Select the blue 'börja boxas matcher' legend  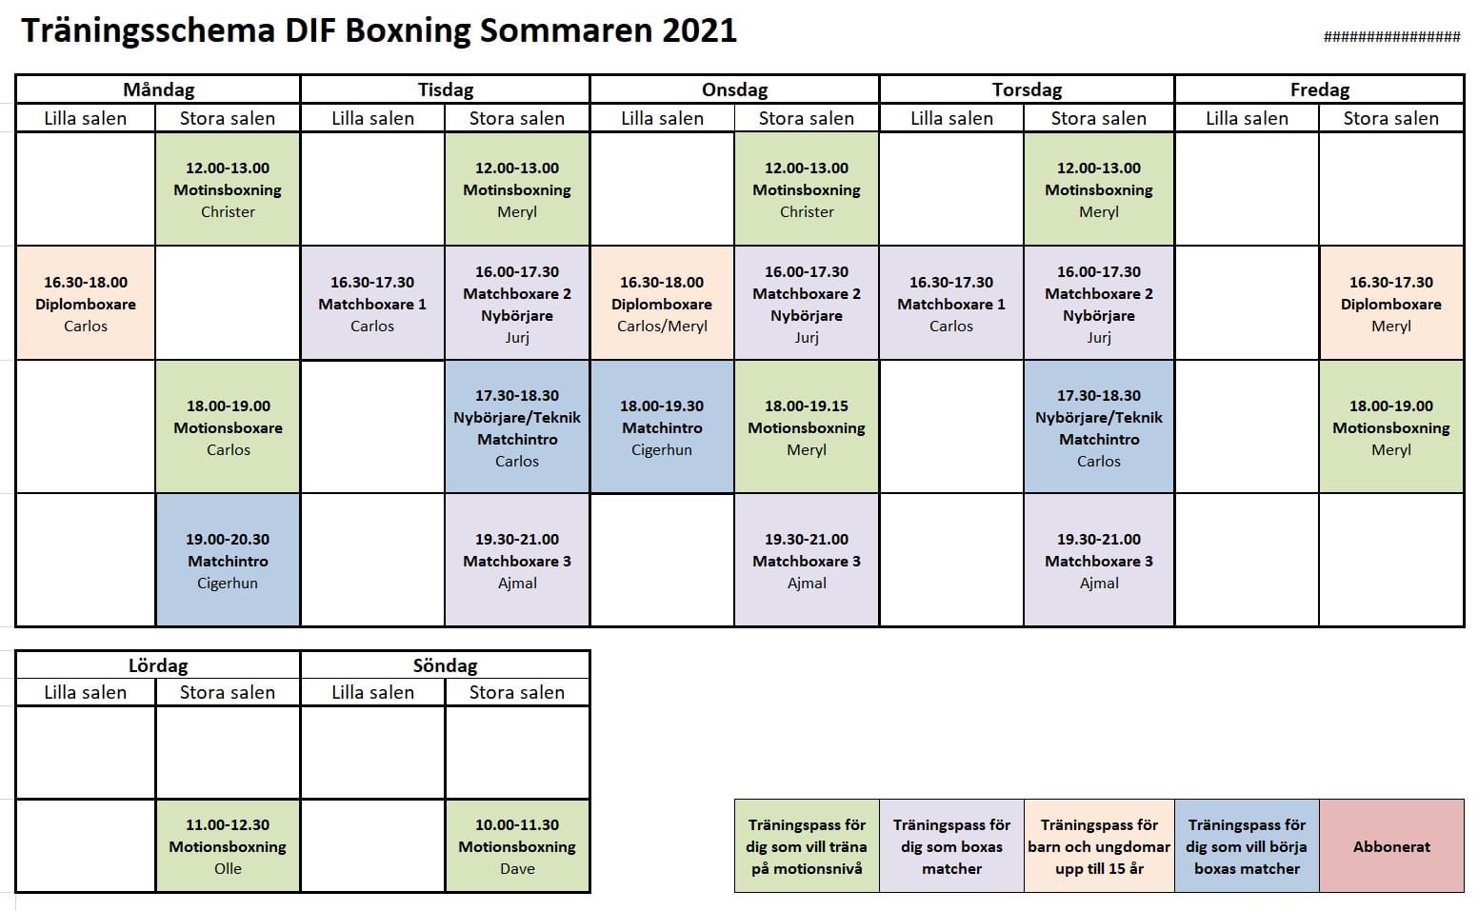[1247, 846]
